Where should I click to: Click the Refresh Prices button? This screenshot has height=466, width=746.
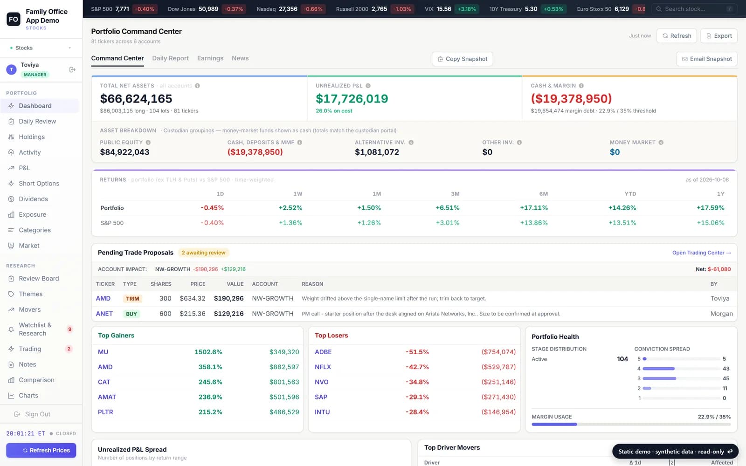[x=41, y=451]
